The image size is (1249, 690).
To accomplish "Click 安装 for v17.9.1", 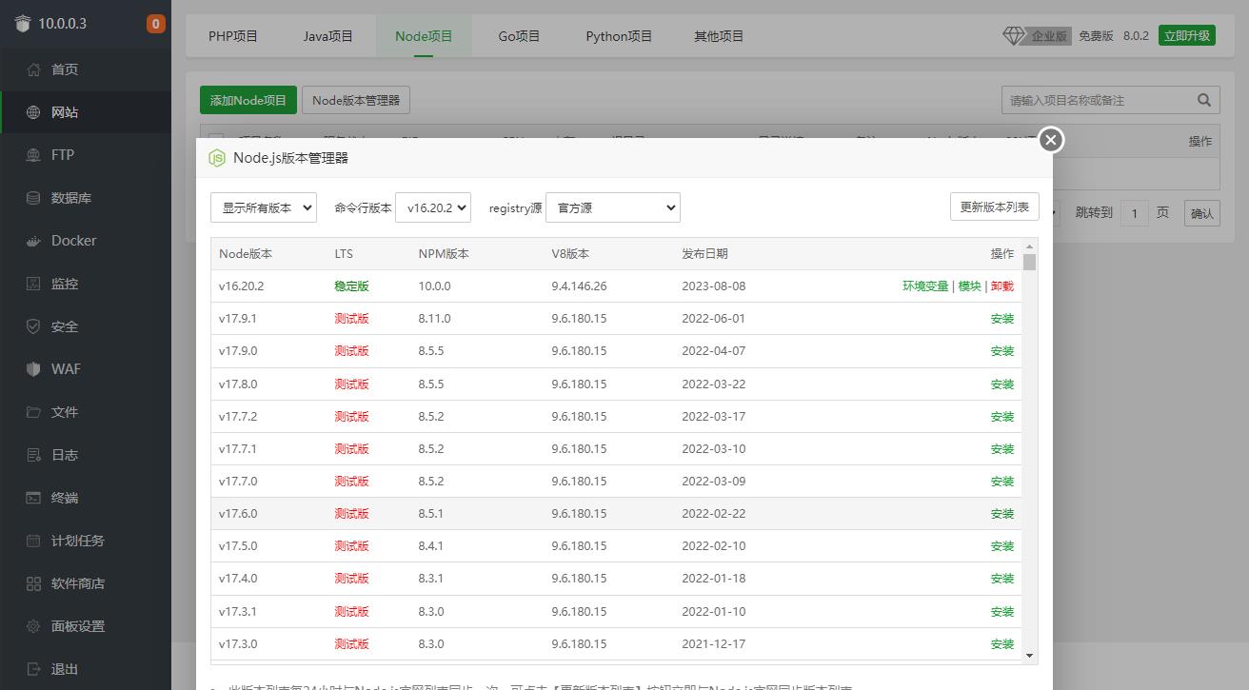I will pos(1002,319).
